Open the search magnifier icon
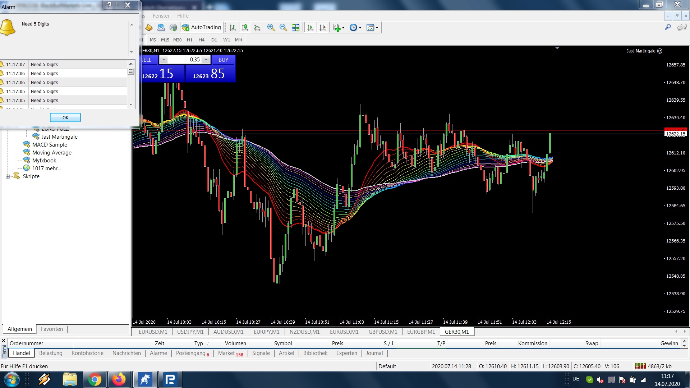Viewport: 690px width, 388px height. 668,27
